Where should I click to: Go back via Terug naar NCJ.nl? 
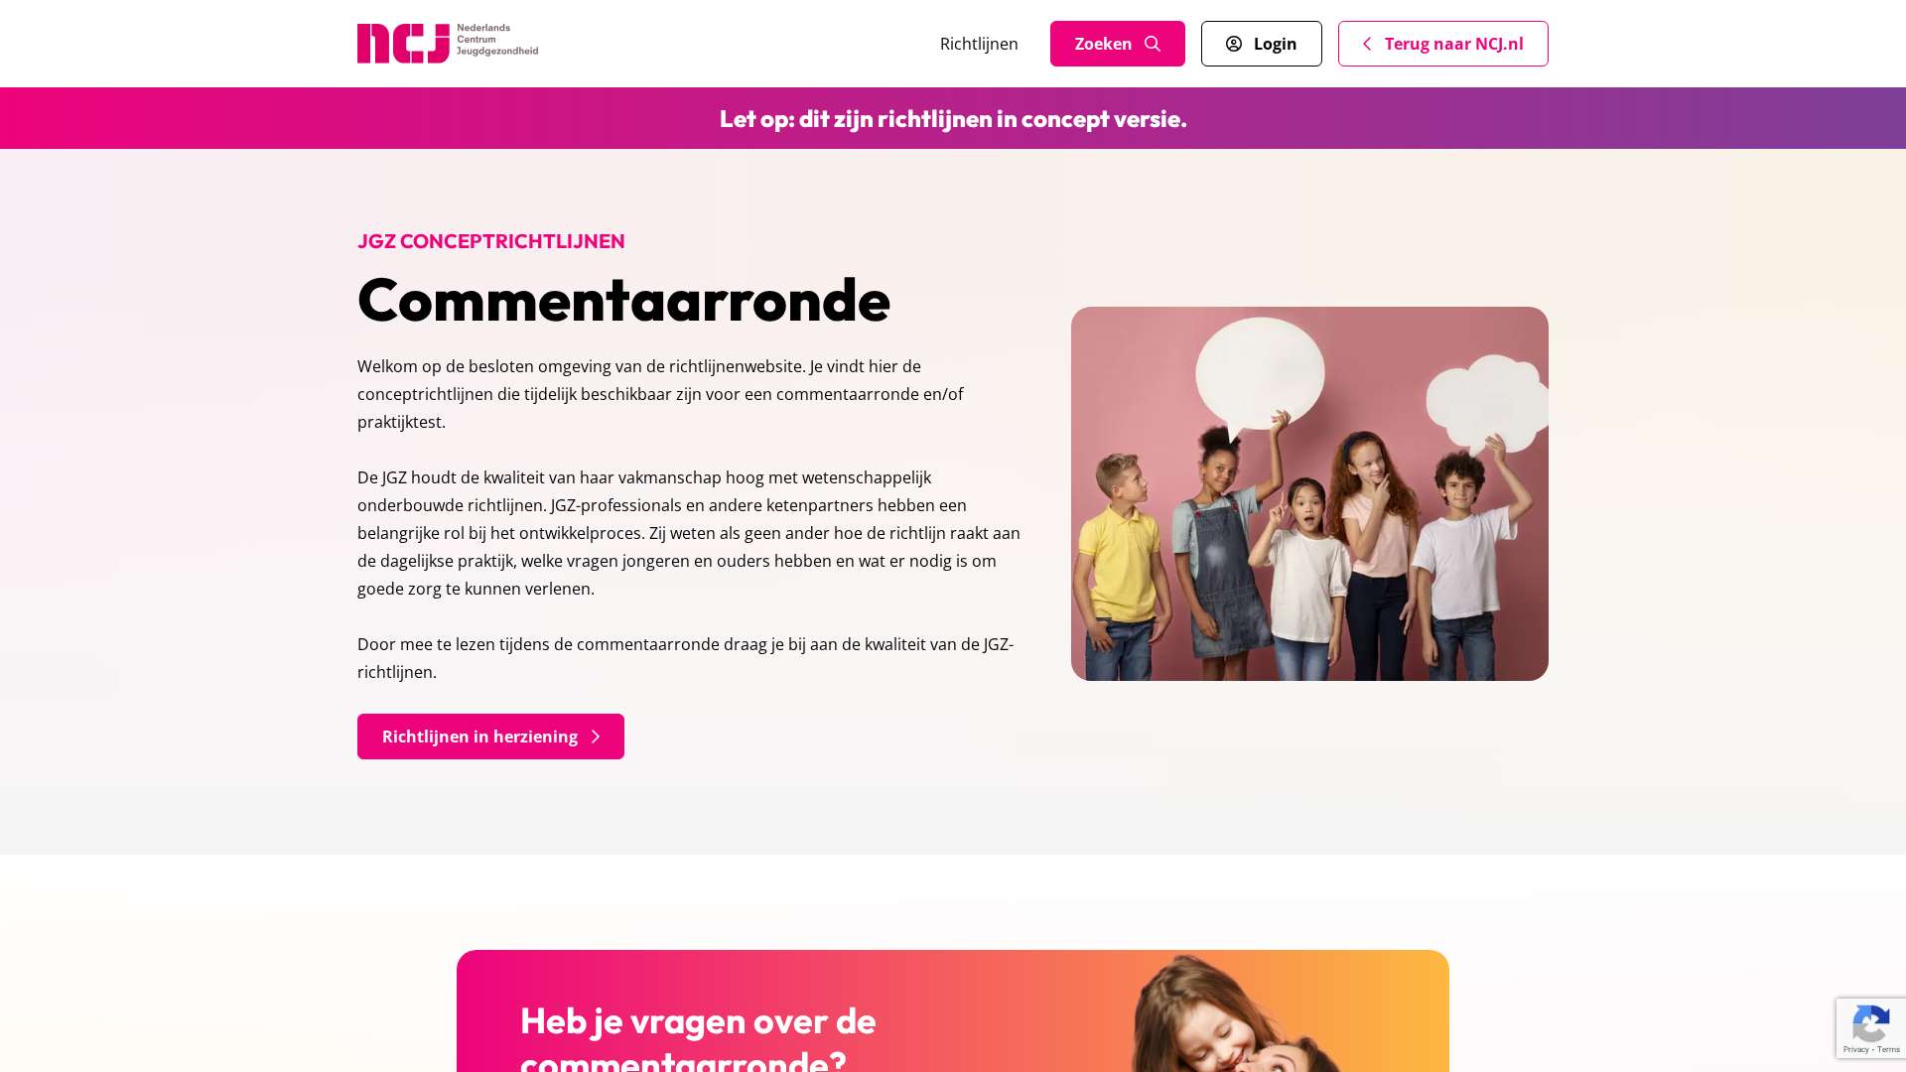point(1443,44)
